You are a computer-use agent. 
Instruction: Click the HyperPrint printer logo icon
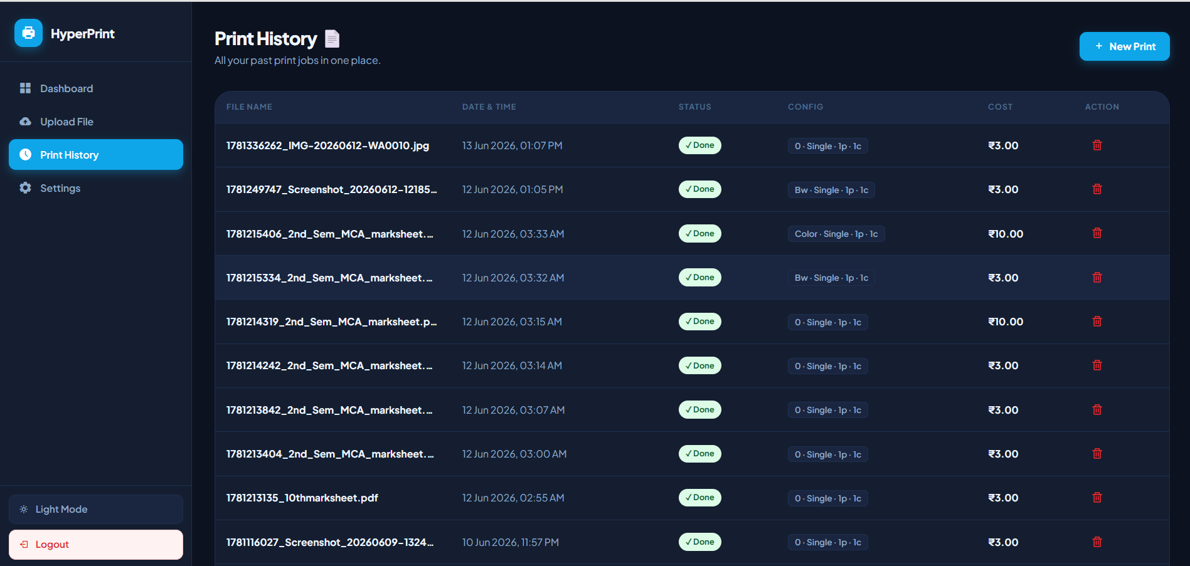point(28,33)
